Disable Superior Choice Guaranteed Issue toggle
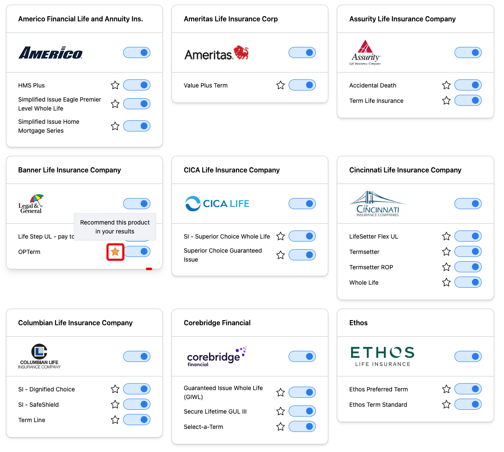504x452 pixels. click(303, 255)
